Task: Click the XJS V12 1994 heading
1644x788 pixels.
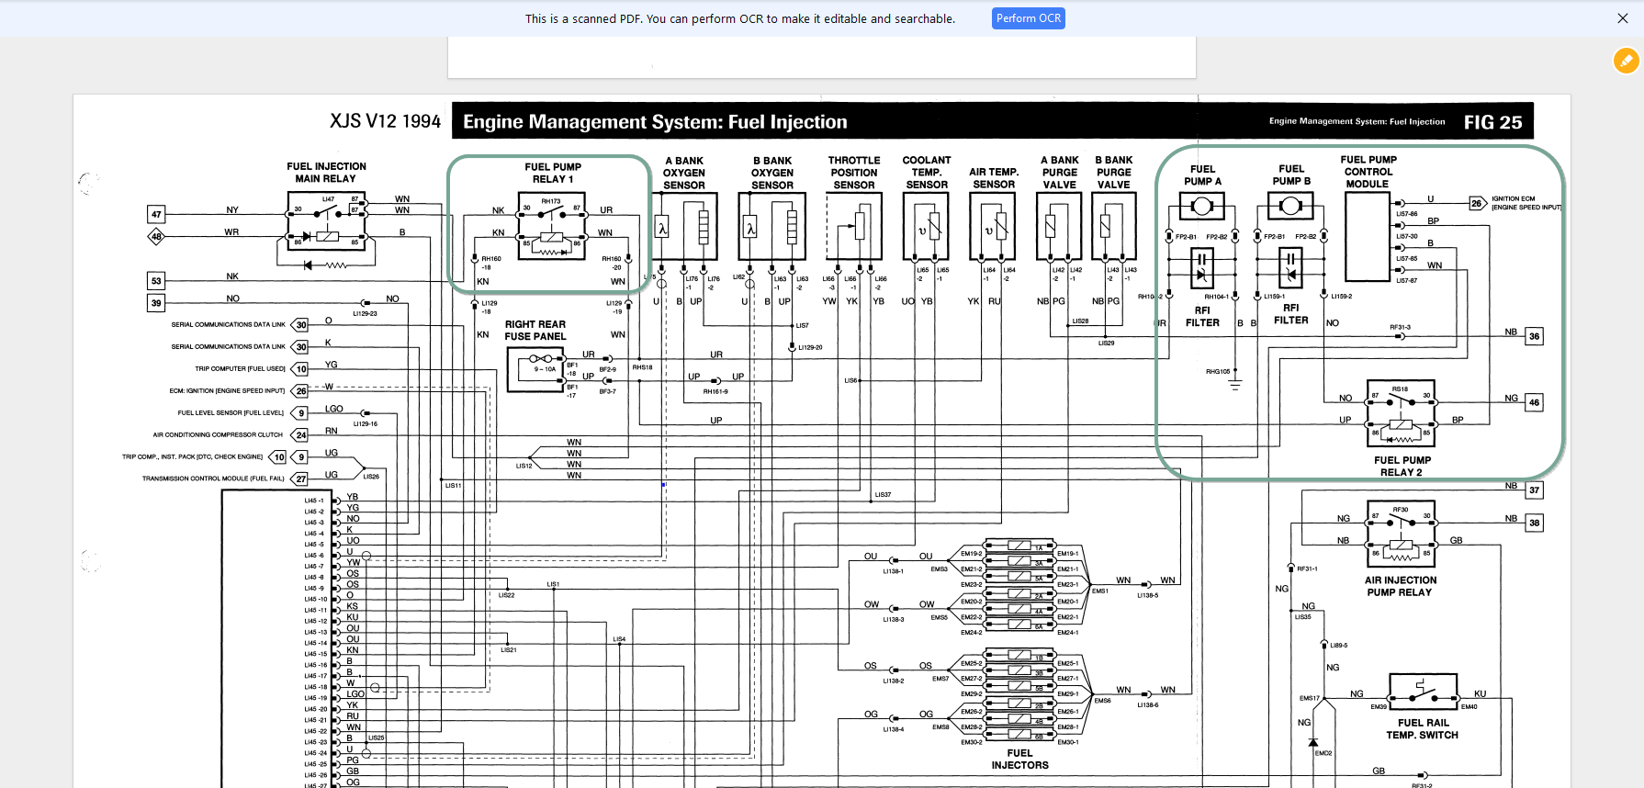Action: tap(385, 122)
